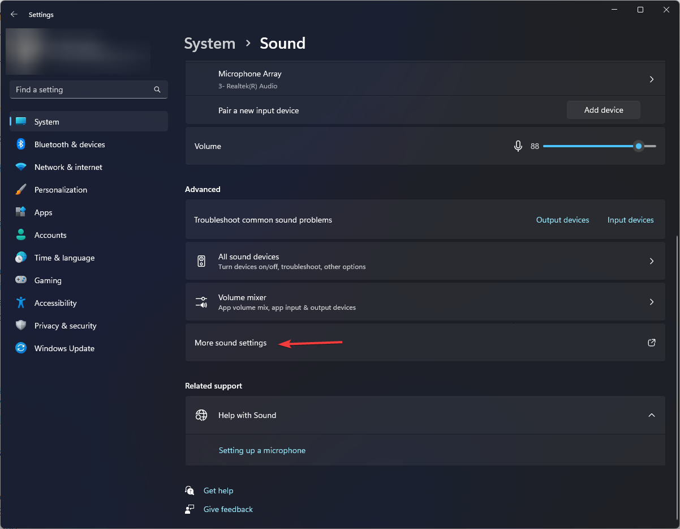Image resolution: width=680 pixels, height=529 pixels.
Task: Click the Time & language globe clock icon
Action: tap(21, 258)
